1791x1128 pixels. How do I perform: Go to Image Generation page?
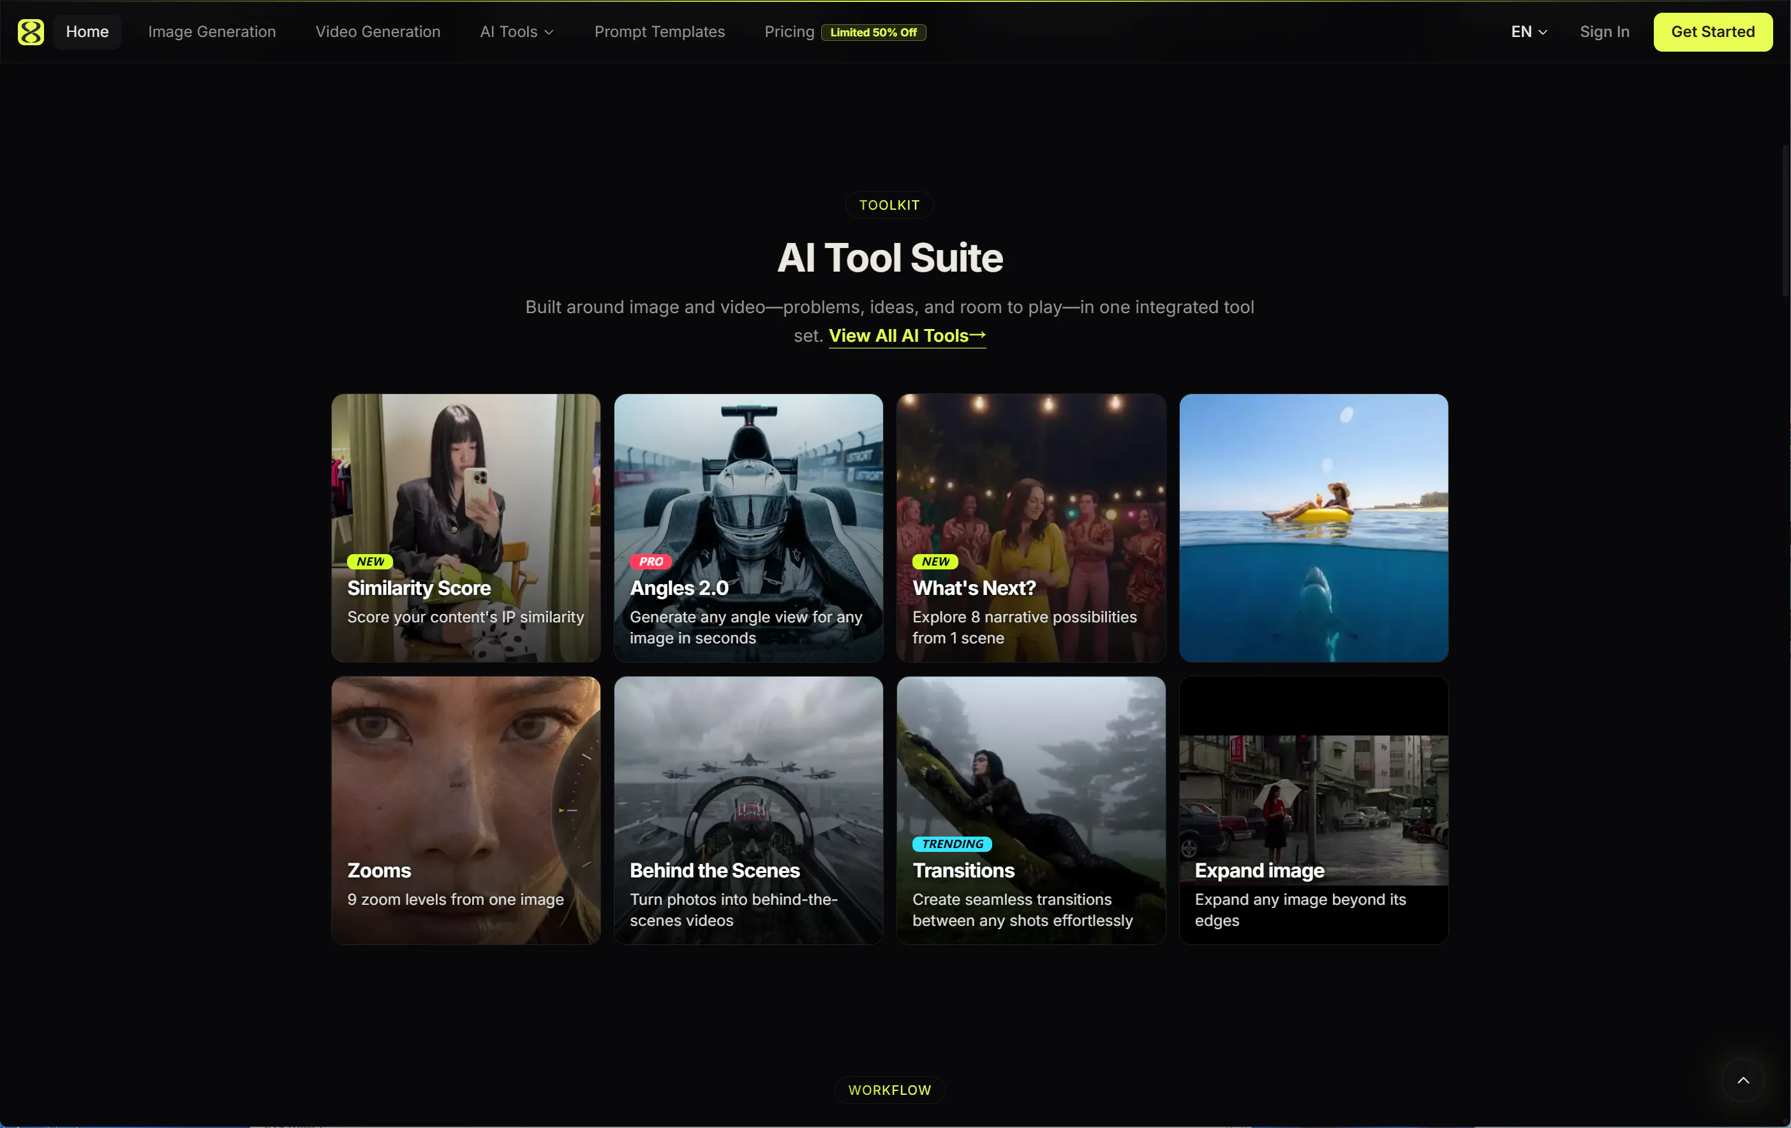click(212, 32)
